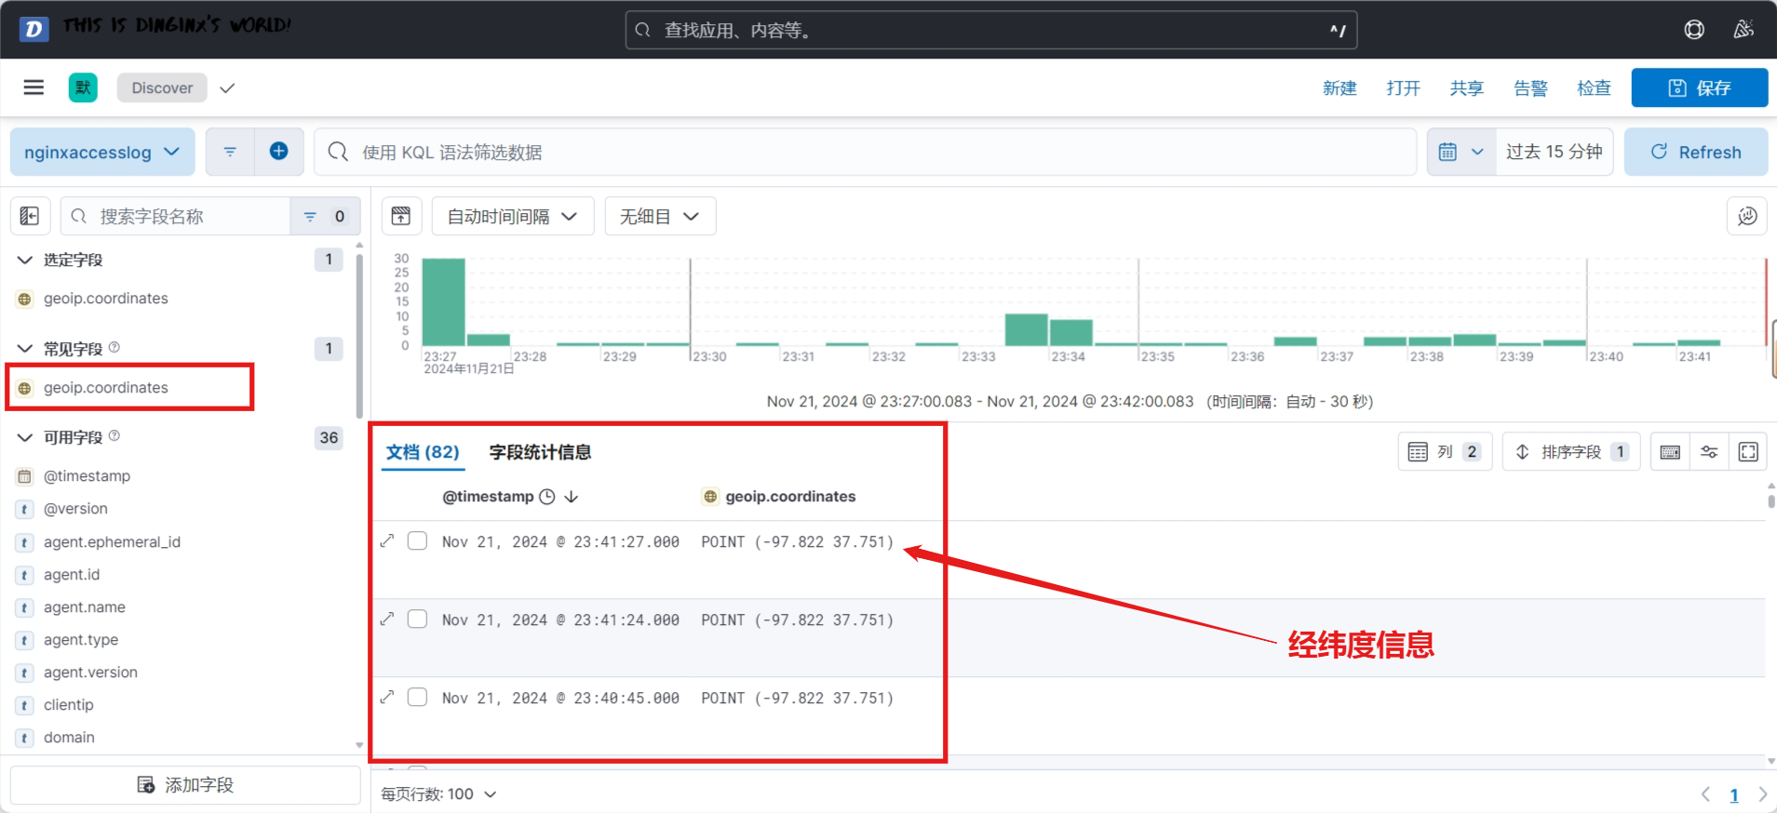Open the last 15 minutes time picker
This screenshot has width=1777, height=813.
1554,152
